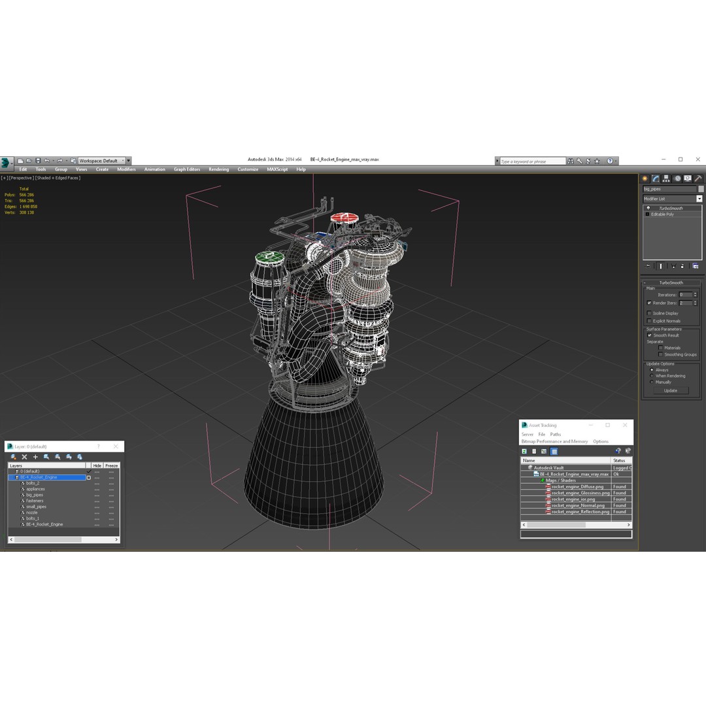Screen dimensions: 706x706
Task: Select the When Rendering update option
Action: coord(652,376)
